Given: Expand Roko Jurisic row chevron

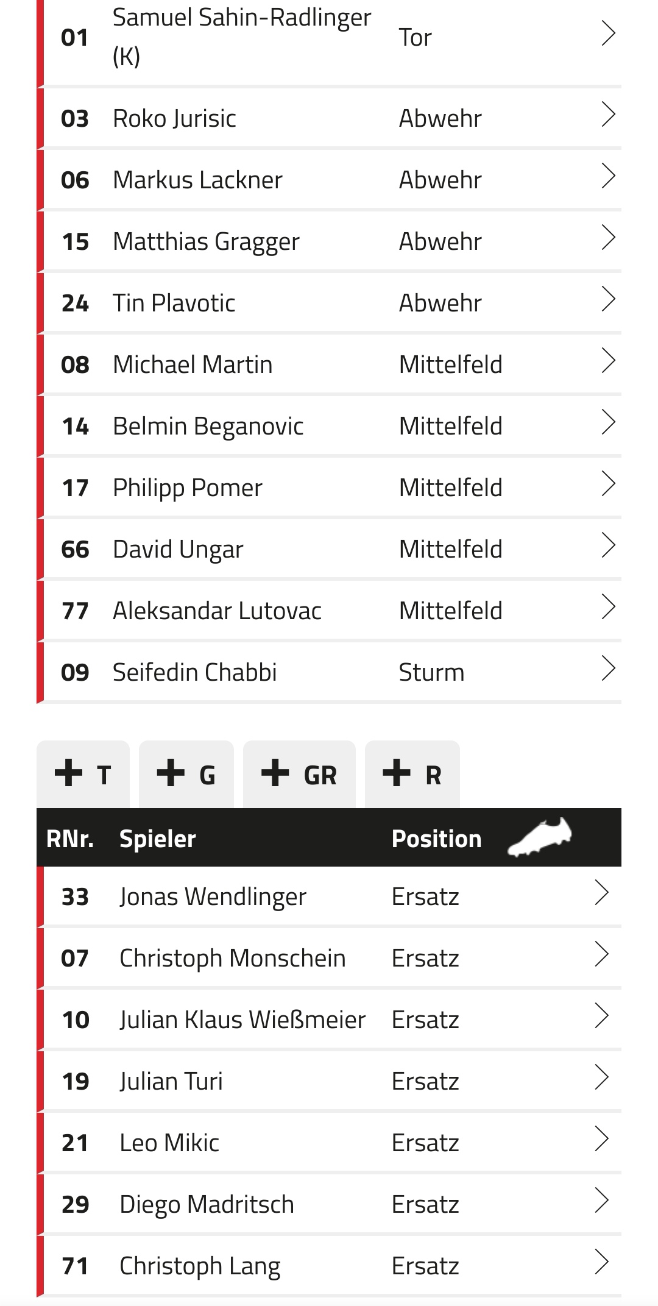Looking at the screenshot, I should [x=608, y=115].
